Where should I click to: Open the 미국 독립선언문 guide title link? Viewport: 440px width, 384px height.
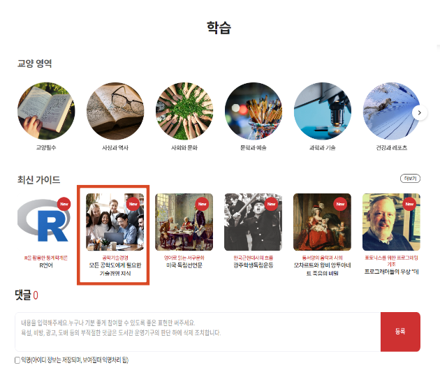[184, 265]
